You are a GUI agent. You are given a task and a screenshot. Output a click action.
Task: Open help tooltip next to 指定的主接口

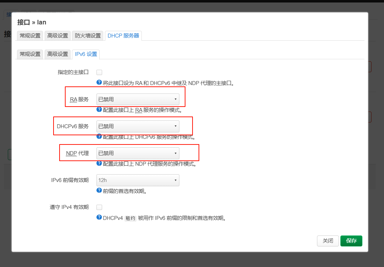point(99,83)
